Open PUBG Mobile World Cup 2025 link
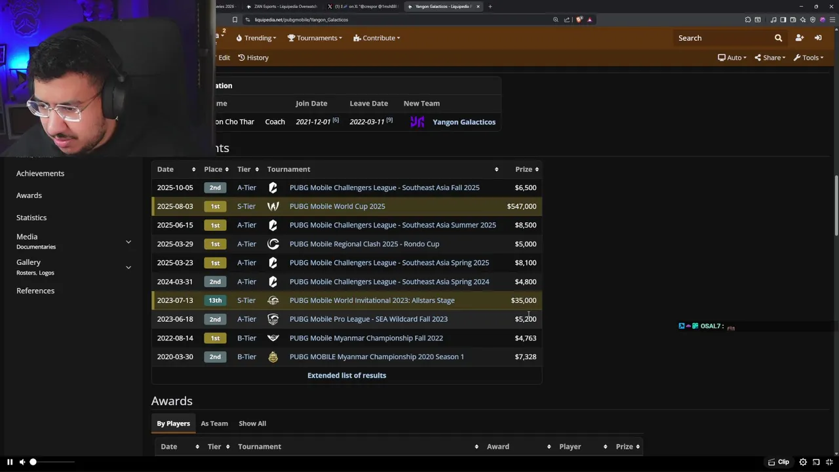 [x=337, y=206]
